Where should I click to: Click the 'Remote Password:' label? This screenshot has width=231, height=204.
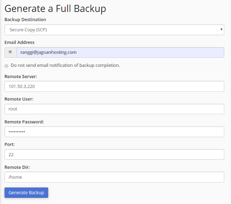click(24, 122)
